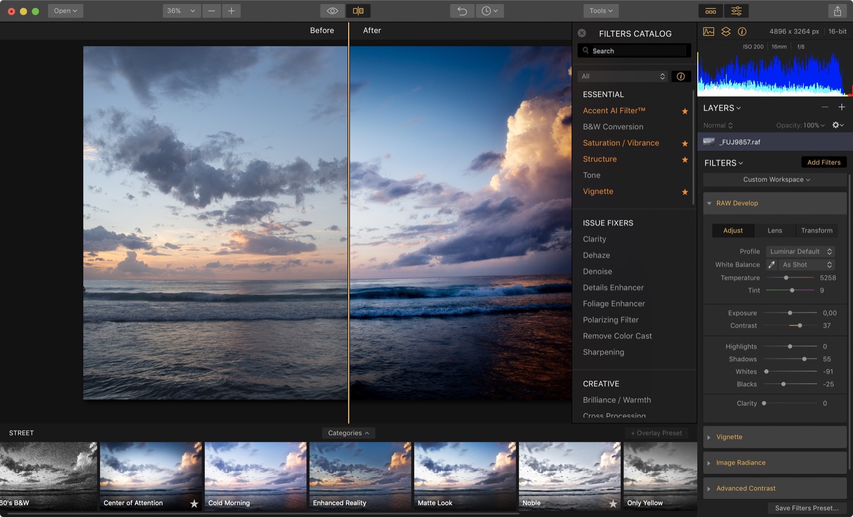Image resolution: width=853 pixels, height=517 pixels.
Task: Toggle the presets filmstrip panel icon
Action: click(711, 11)
